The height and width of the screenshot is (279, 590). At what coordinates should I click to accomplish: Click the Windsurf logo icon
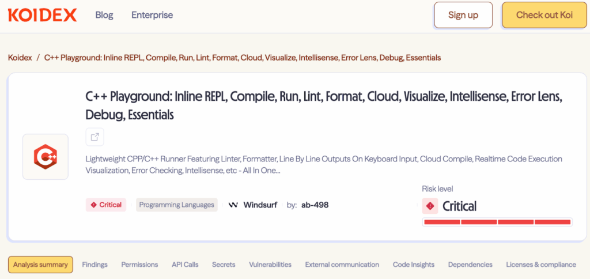(x=233, y=205)
